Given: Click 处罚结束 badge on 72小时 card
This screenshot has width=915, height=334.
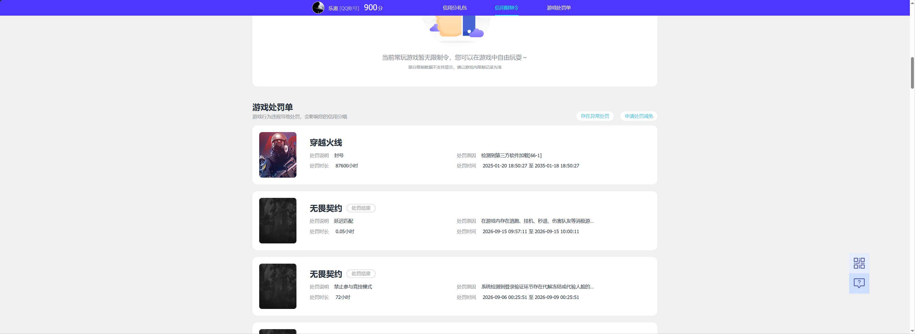Looking at the screenshot, I should tap(361, 274).
